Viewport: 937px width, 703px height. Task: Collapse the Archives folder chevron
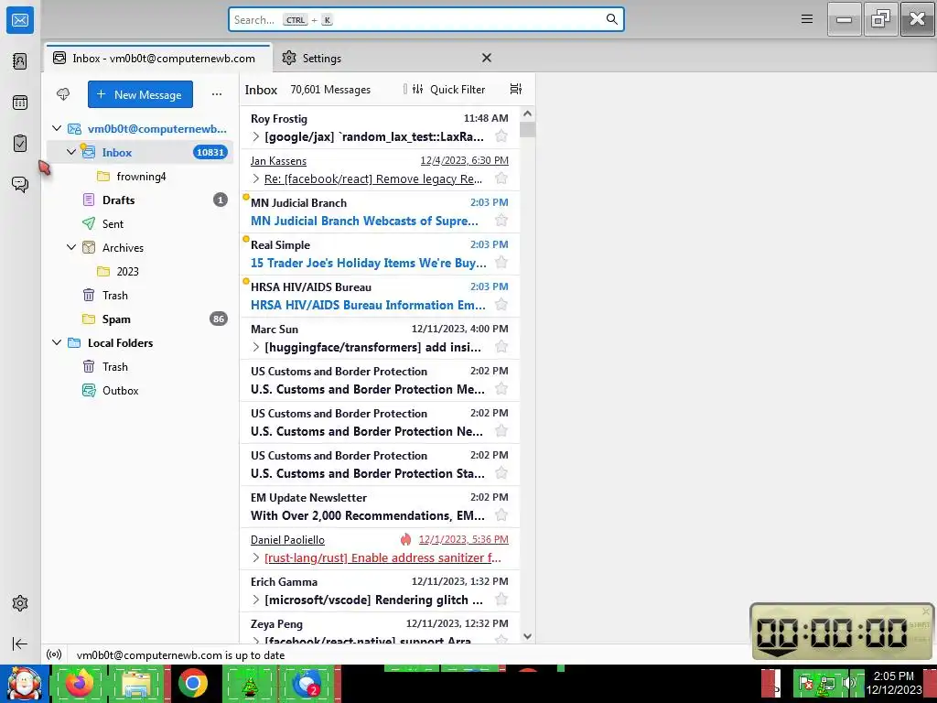[x=71, y=247]
